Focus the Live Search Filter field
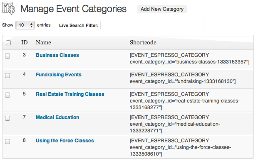This screenshot has height=161, width=258. [152, 25]
